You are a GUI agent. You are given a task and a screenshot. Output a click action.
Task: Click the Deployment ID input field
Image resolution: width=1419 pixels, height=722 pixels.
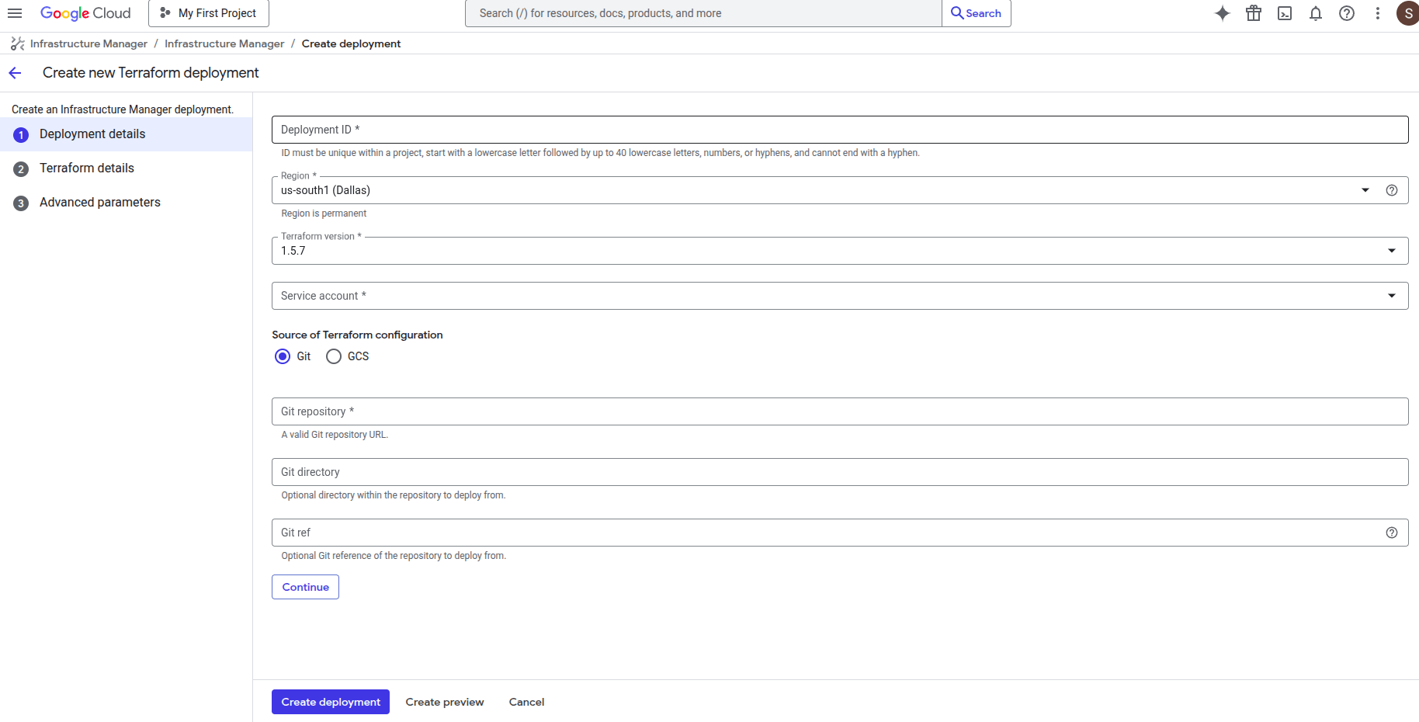(x=839, y=129)
